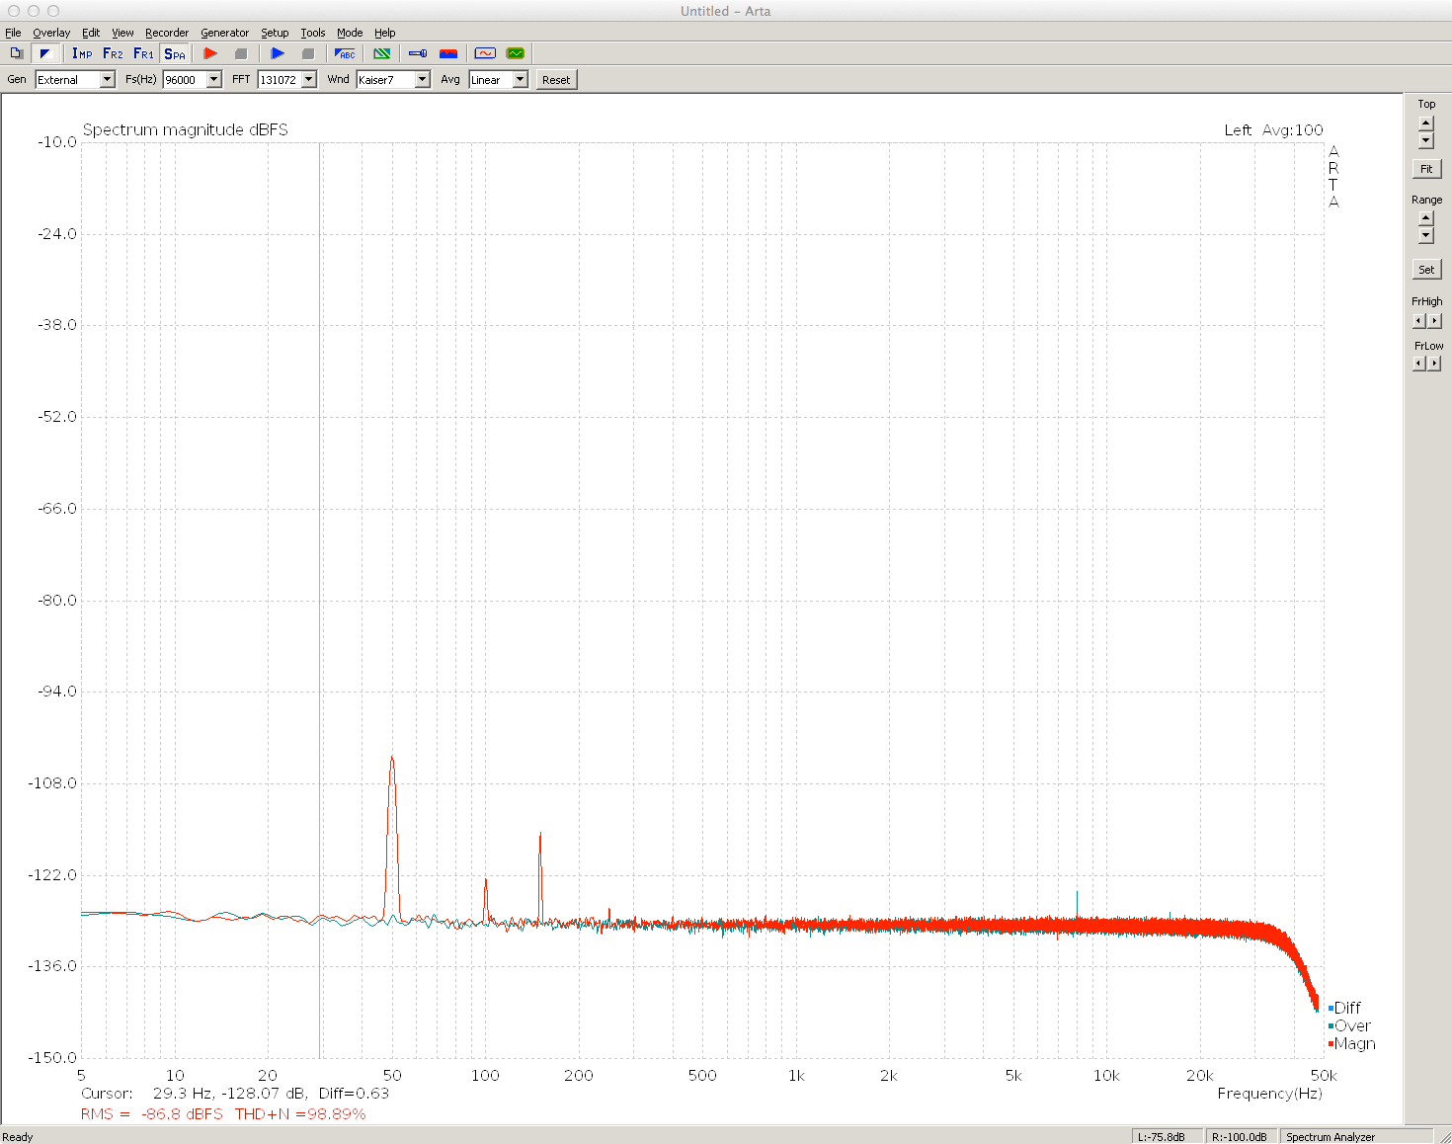Increase Range with up arrow
This screenshot has height=1144, width=1452.
click(1426, 218)
